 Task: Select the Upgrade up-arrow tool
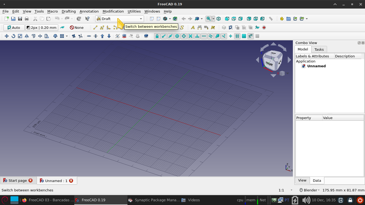pos(102,36)
